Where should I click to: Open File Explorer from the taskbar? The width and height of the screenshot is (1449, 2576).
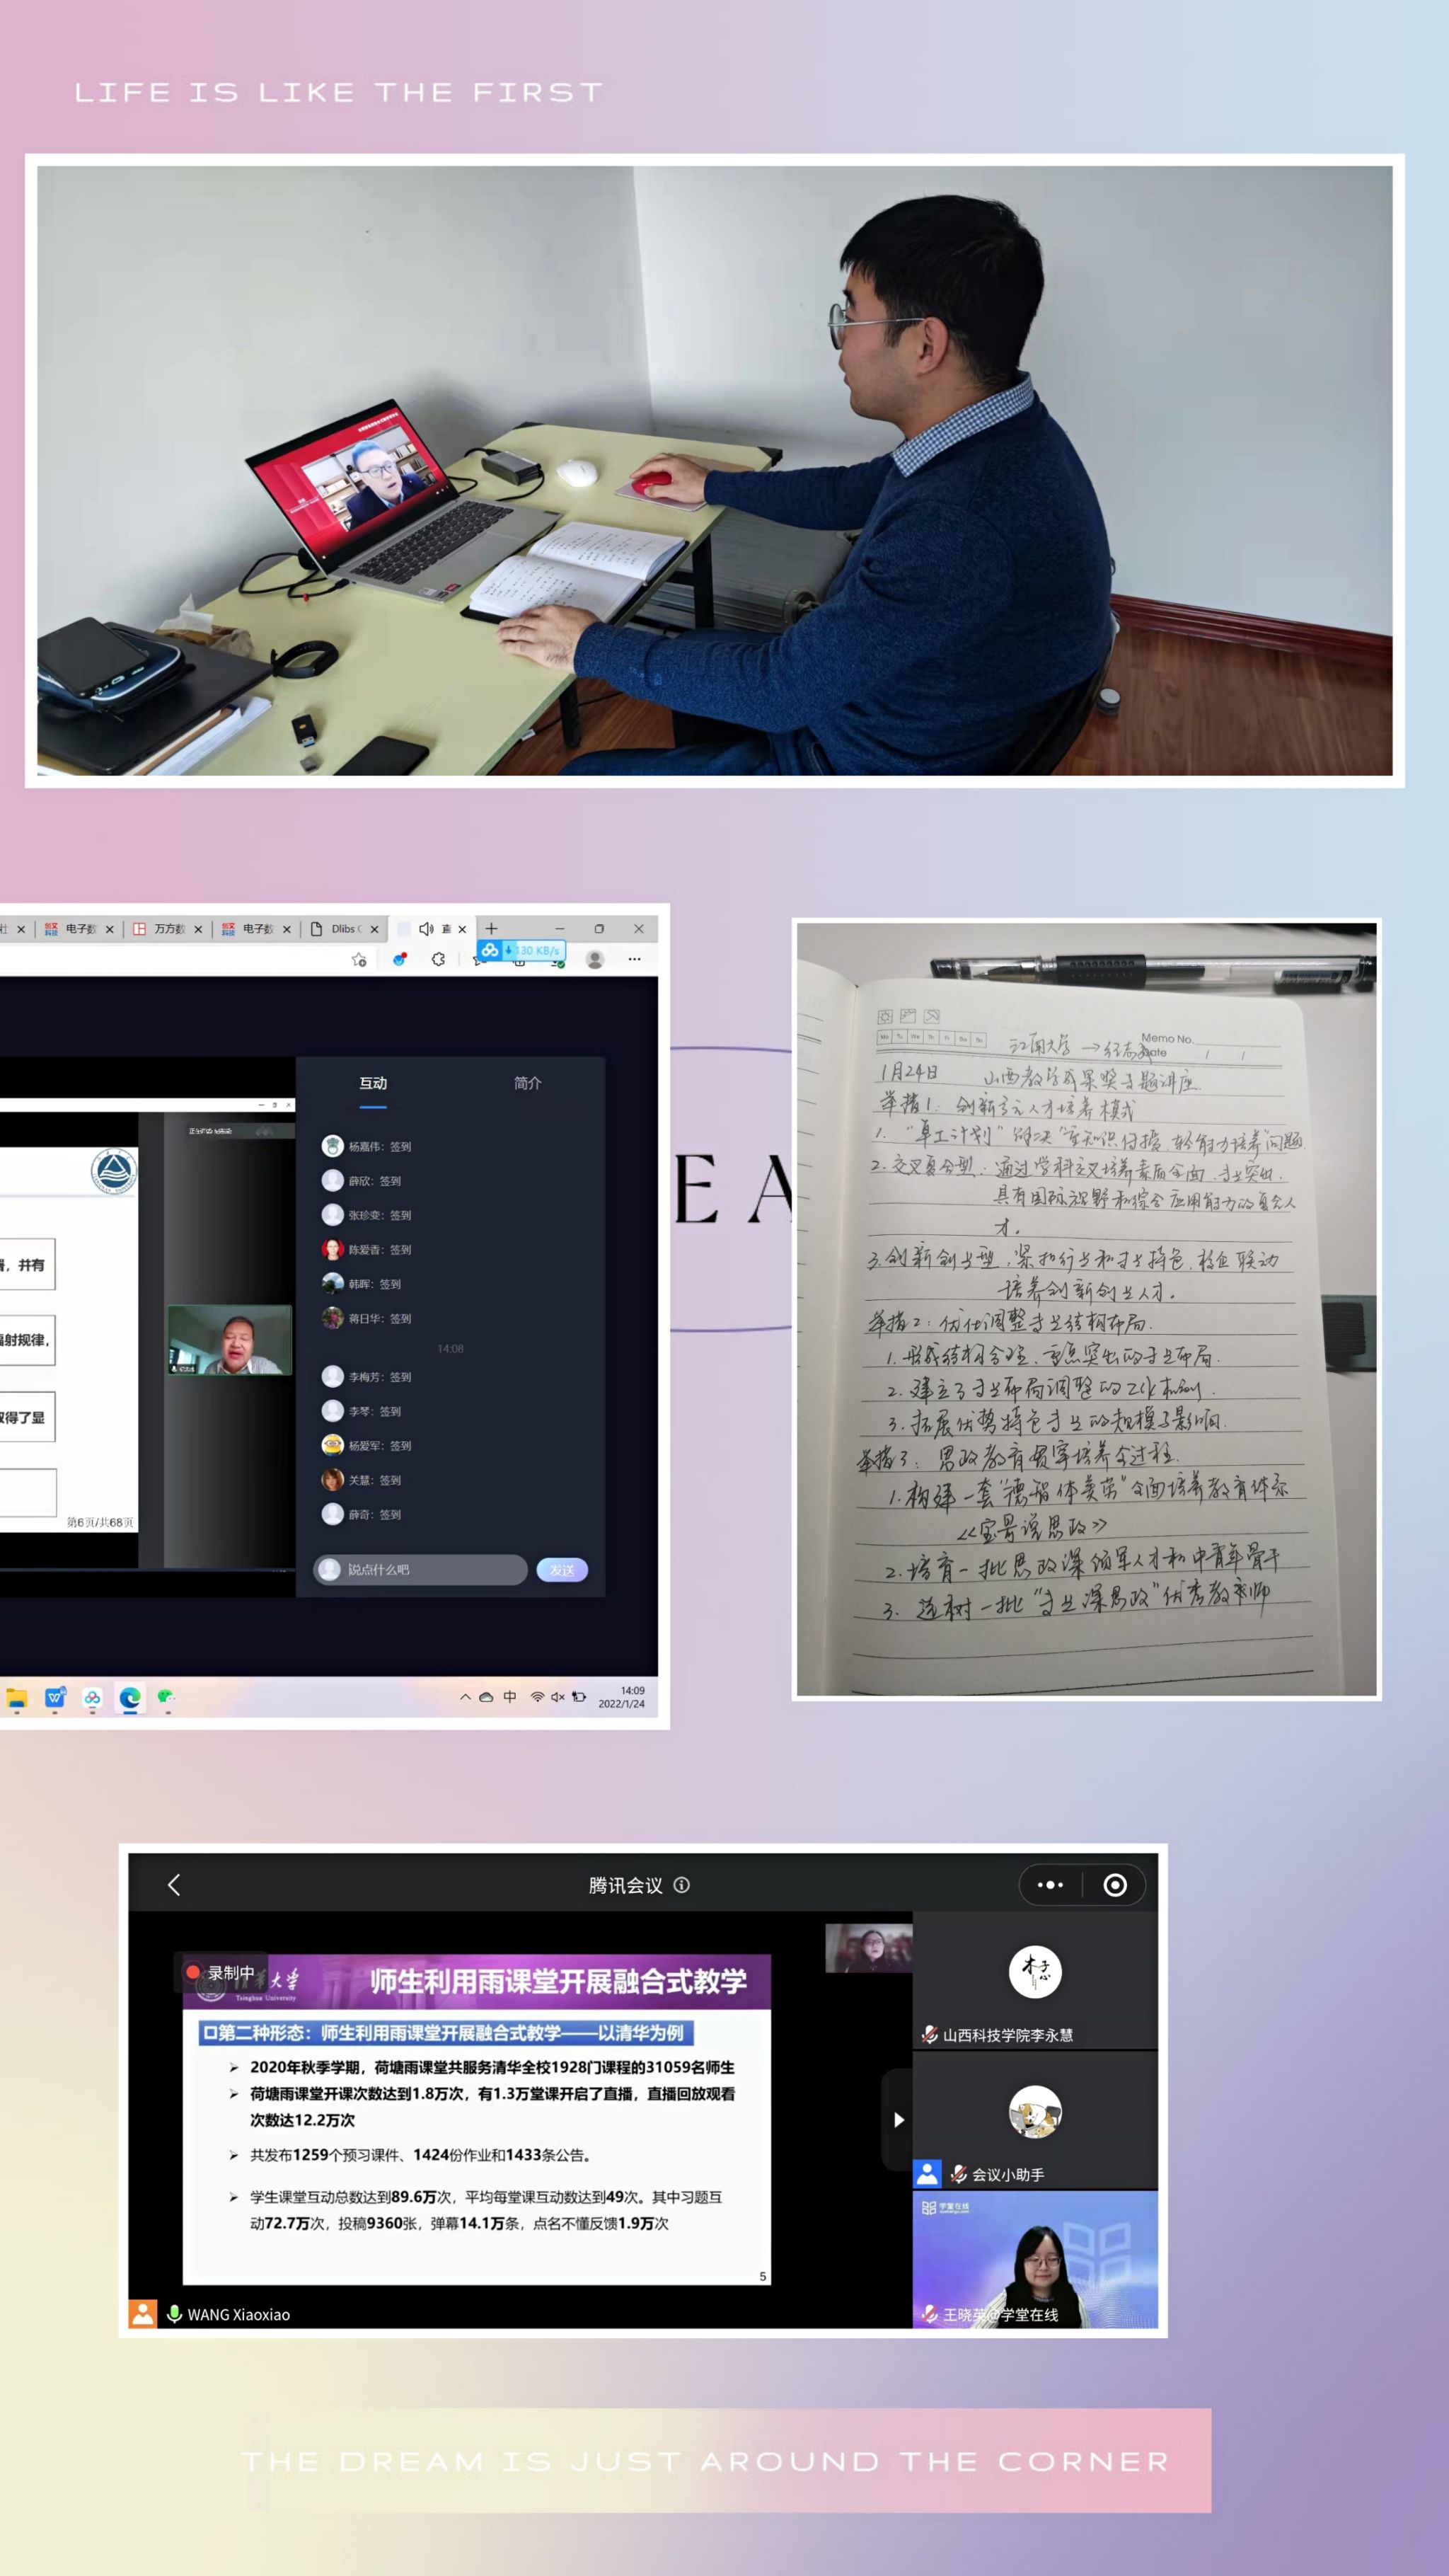(x=17, y=1697)
